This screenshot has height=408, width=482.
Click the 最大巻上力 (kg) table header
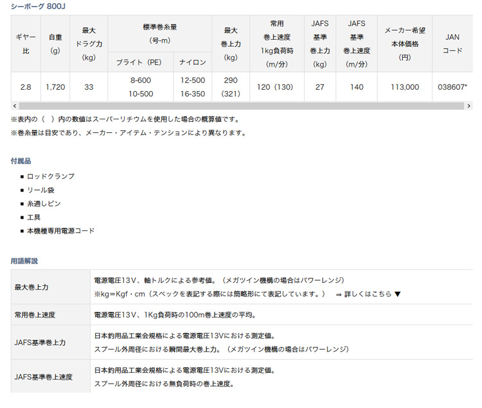click(x=231, y=44)
